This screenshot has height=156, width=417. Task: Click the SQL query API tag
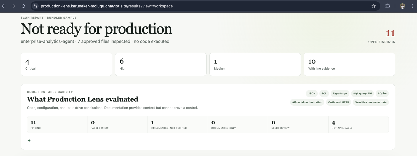(x=362, y=94)
